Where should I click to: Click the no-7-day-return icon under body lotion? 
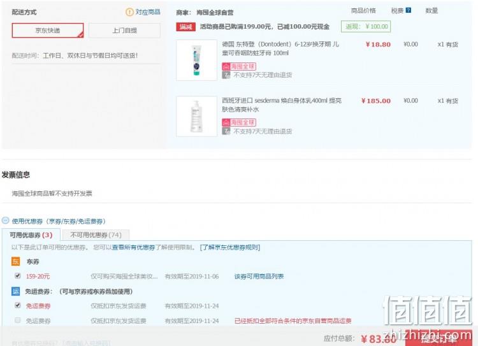click(x=226, y=131)
